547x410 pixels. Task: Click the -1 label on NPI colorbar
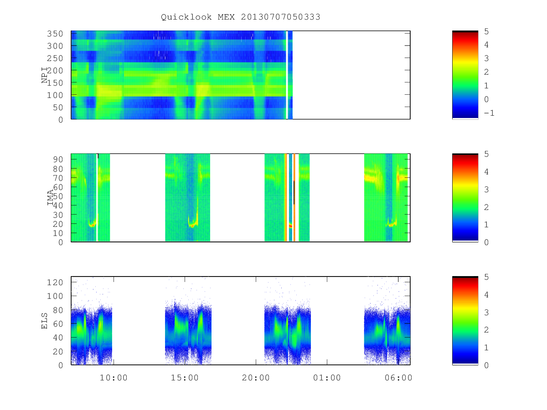[x=489, y=113]
